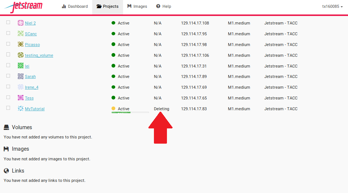The image size is (348, 193).
Task: Open the lei instance link
Action: 27,66
